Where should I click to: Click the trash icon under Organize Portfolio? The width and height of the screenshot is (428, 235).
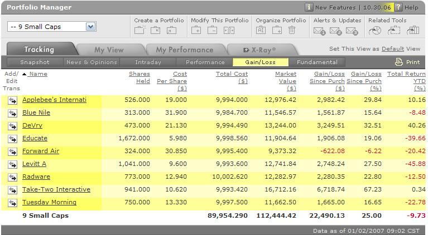[292, 30]
